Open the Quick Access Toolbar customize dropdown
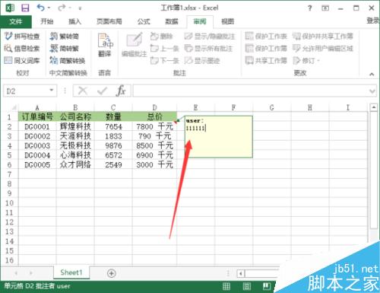The width and height of the screenshot is (380, 293). (80, 8)
